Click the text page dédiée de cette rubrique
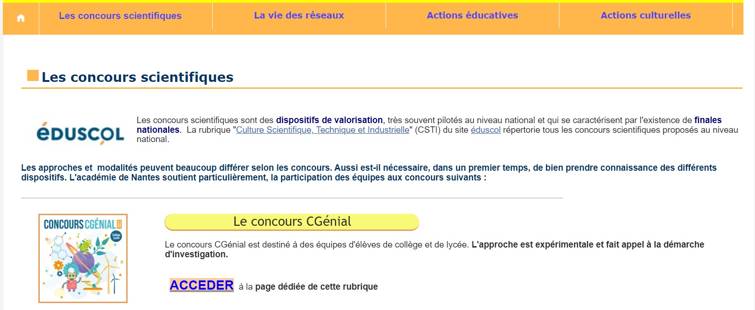 [x=316, y=287]
